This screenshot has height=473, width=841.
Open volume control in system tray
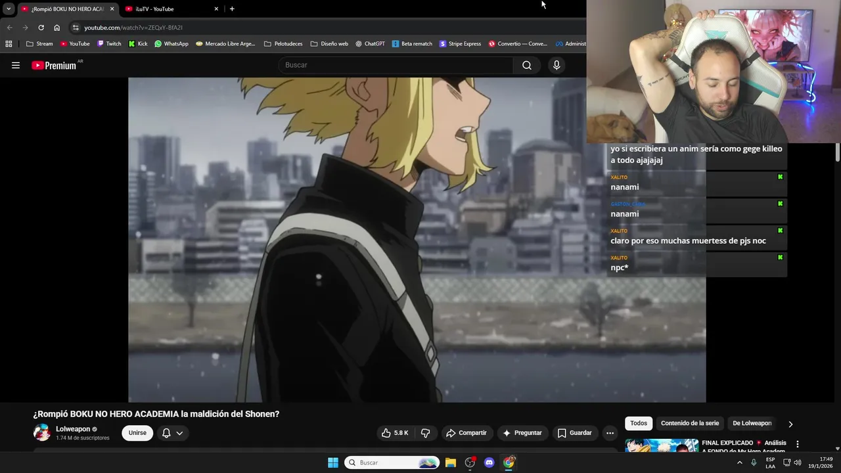point(798,462)
